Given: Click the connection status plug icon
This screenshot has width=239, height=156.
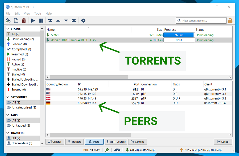Looking at the screenshot, I should (x=107, y=150).
